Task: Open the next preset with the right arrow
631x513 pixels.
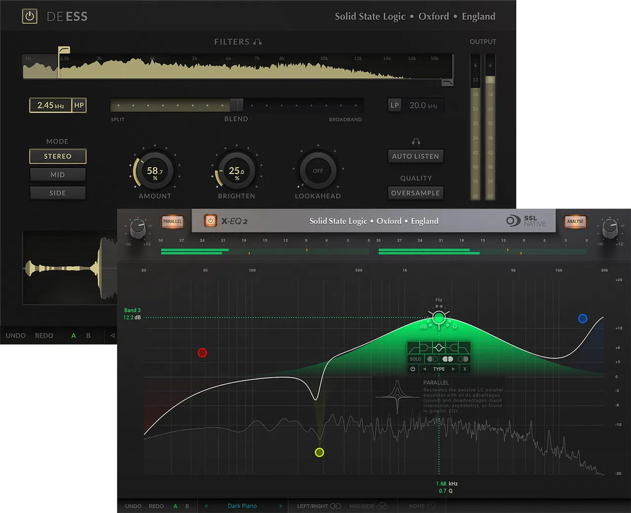Action: (x=280, y=506)
